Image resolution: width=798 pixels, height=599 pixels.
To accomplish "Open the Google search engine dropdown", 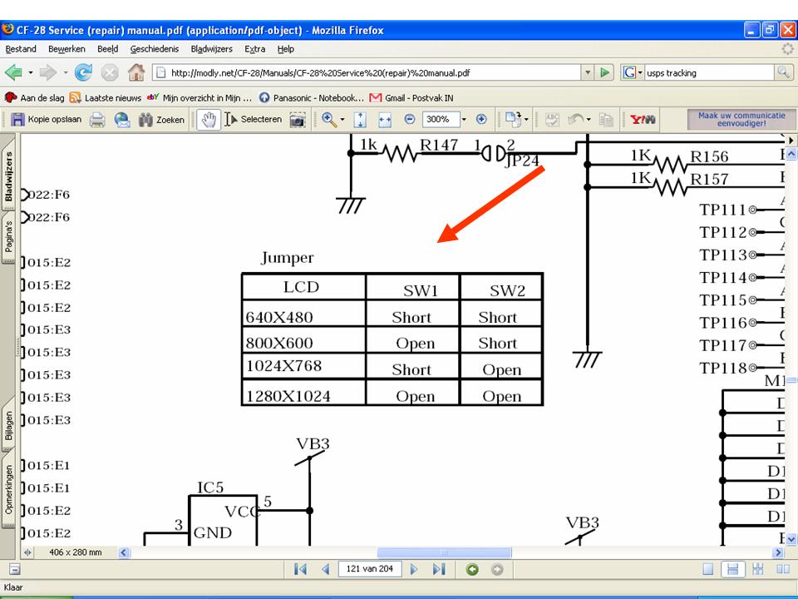I will click(633, 73).
